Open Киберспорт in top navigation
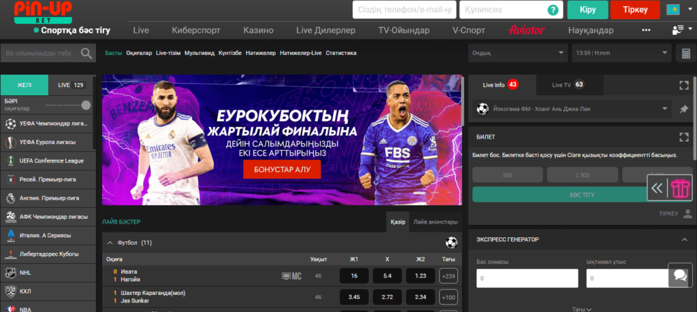Viewport: 697px width, 312px height. click(x=196, y=30)
